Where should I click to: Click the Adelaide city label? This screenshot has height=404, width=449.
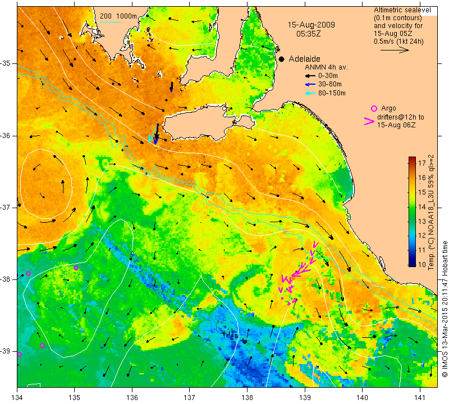[x=304, y=59]
